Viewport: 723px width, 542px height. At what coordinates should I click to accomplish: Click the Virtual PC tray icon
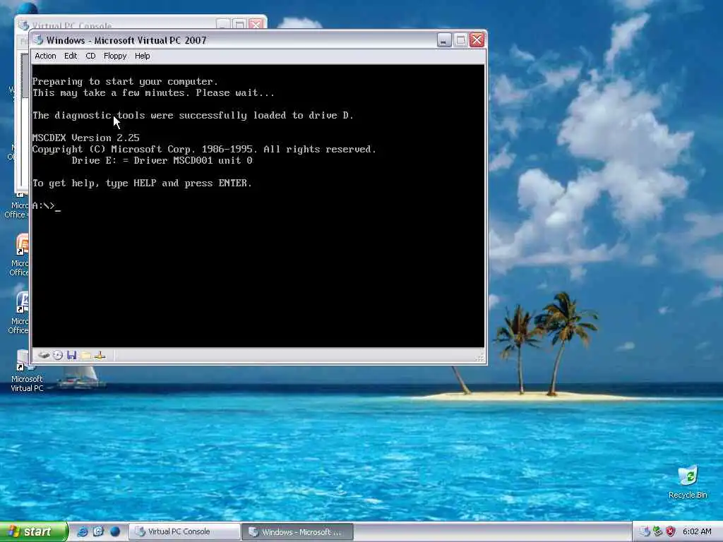[x=645, y=532]
